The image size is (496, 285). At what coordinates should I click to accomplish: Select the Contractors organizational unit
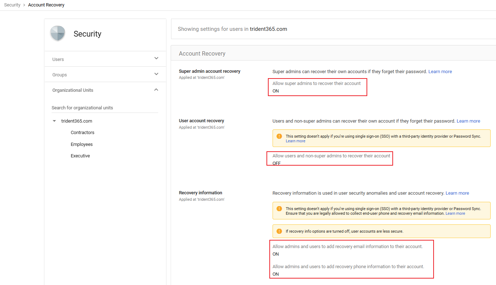click(82, 133)
